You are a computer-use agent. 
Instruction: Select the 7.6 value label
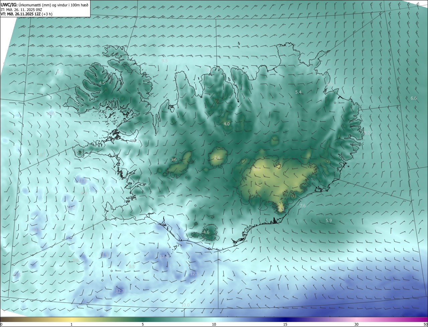click(303, 206)
